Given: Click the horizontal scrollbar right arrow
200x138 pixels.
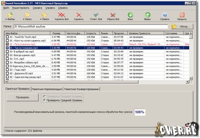Looking at the screenshot, I should pos(187,82).
